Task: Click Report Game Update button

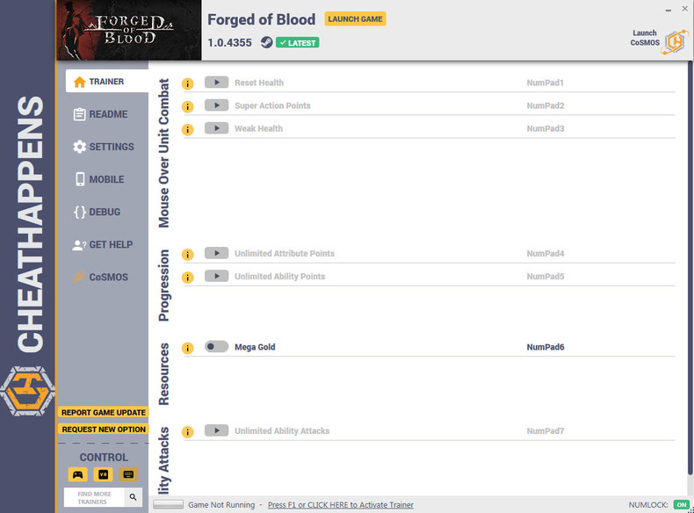Action: coord(104,413)
